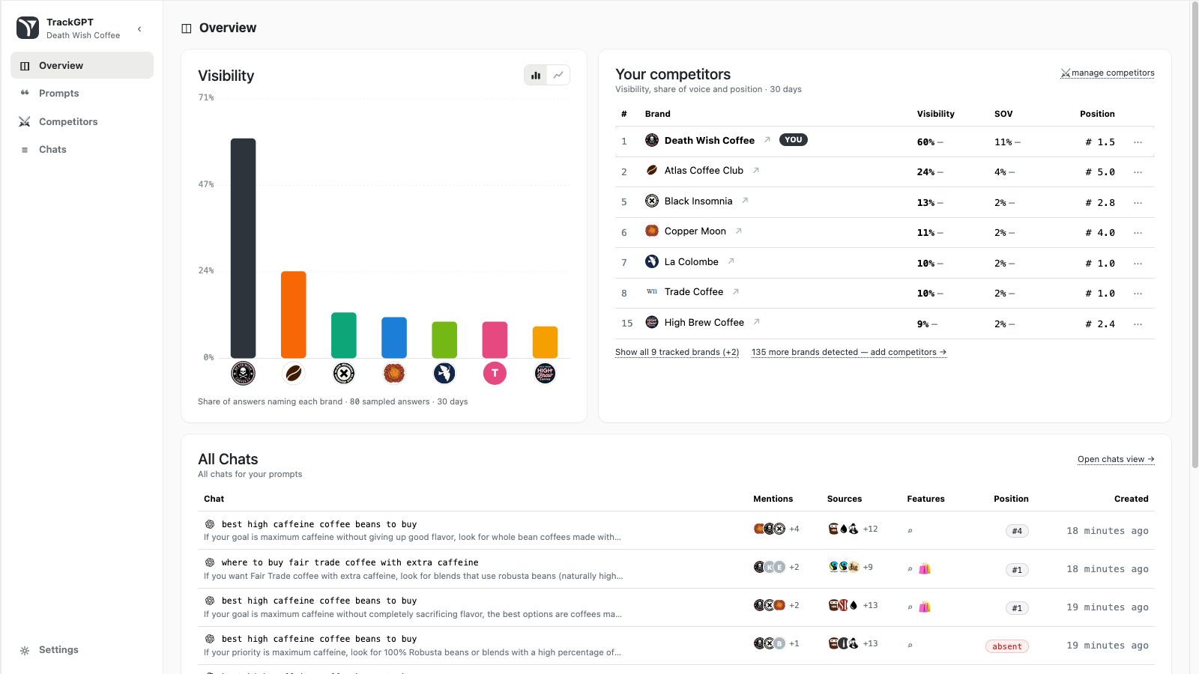Open external link arrow for Black Insomnia
Viewport: 1199px width, 674px height.
(745, 201)
